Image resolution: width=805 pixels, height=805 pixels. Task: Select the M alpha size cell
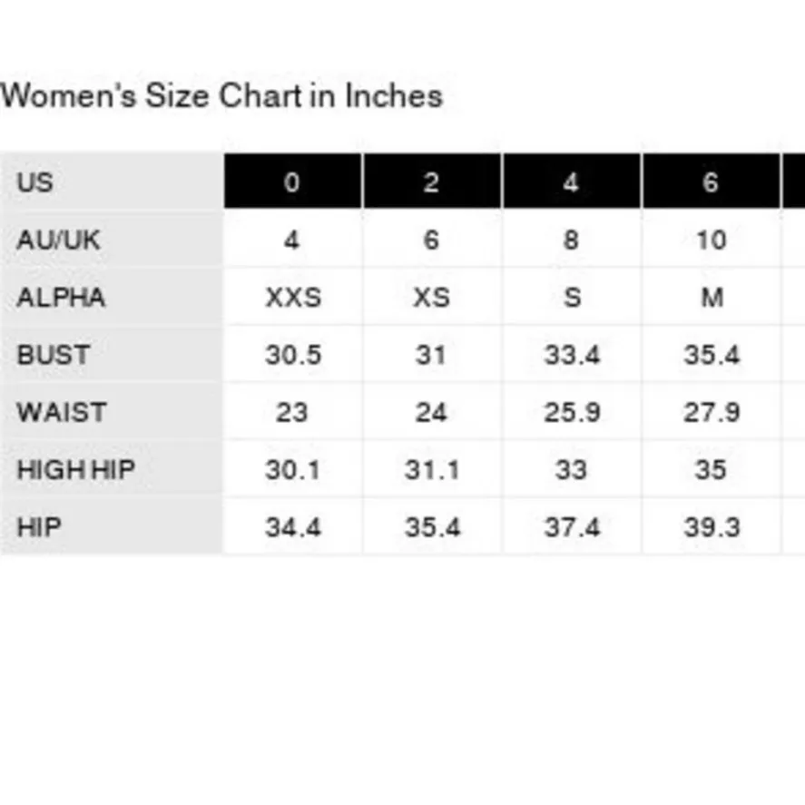point(711,298)
